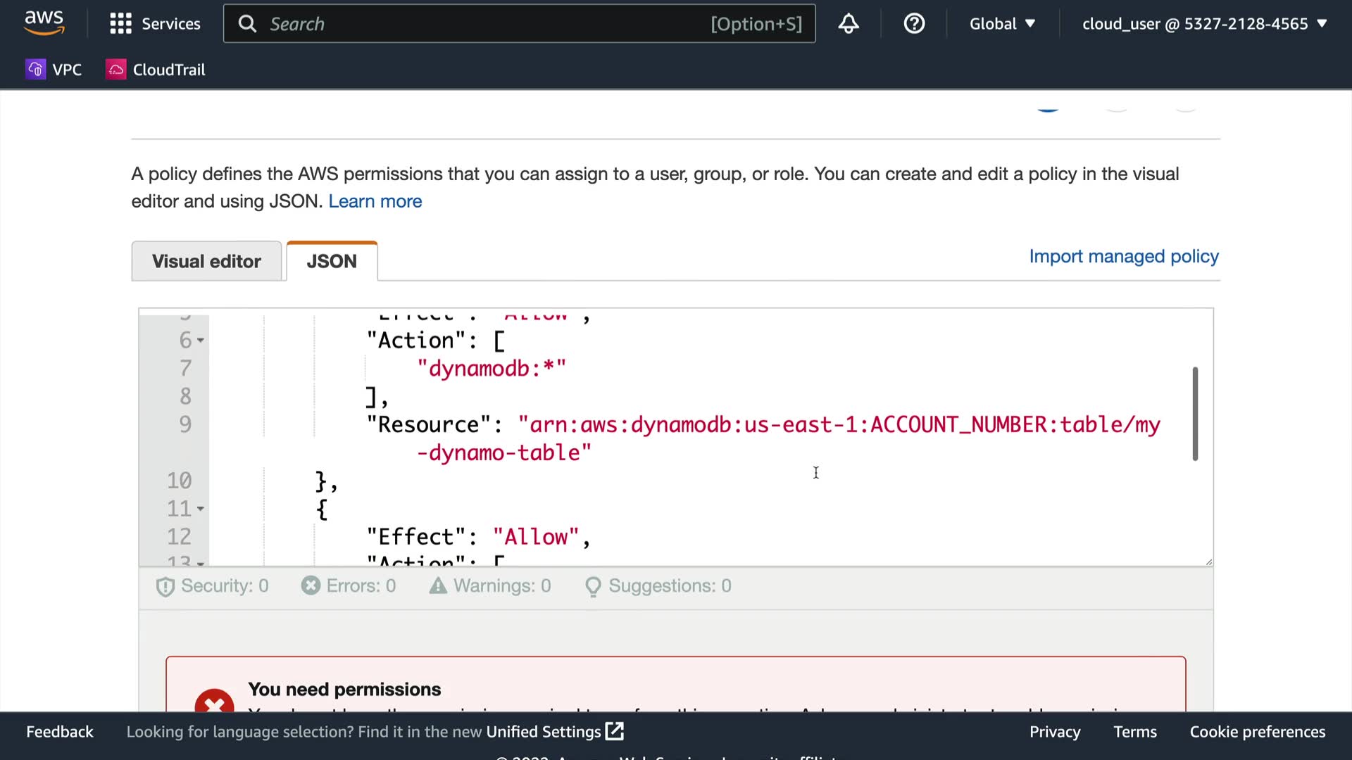The image size is (1352, 760).
Task: Focus the AWS search input field
Action: point(486,24)
